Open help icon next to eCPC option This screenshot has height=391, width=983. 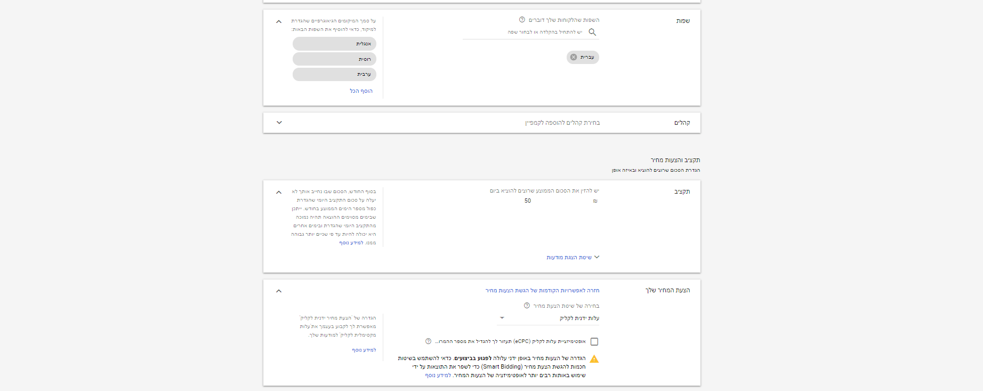pos(428,341)
